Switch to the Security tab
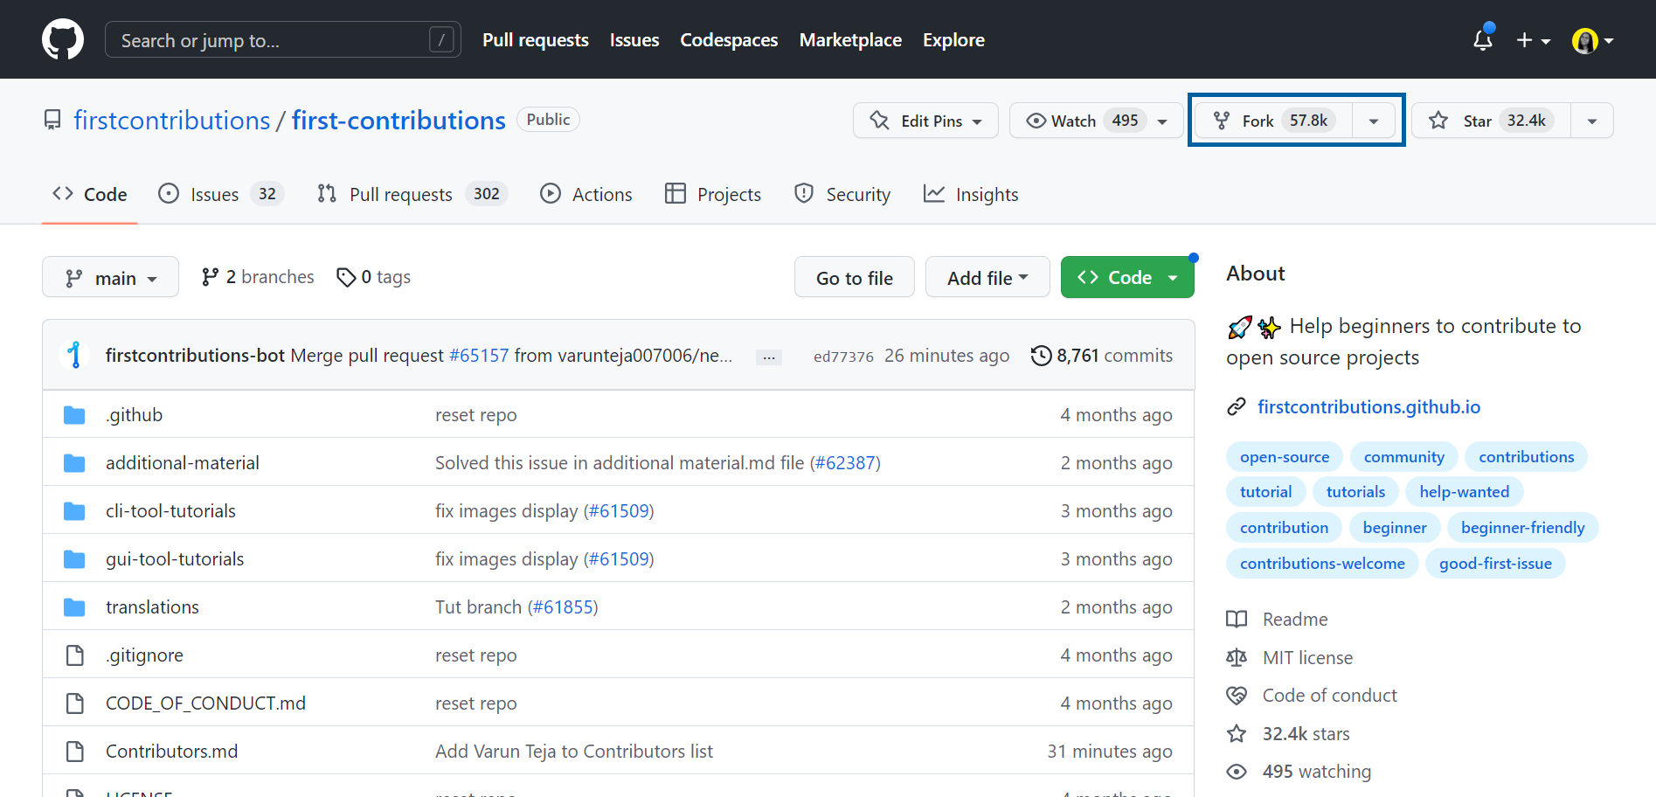1656x797 pixels. tap(842, 194)
